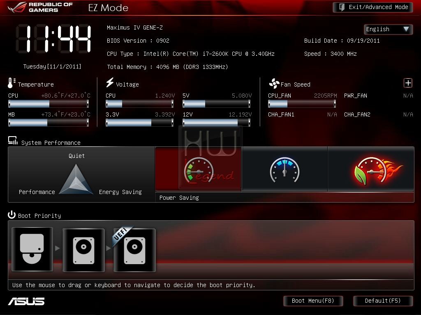This screenshot has height=315, width=421.
Task: Click the CPU Type i7-2600K line
Action: click(191, 54)
